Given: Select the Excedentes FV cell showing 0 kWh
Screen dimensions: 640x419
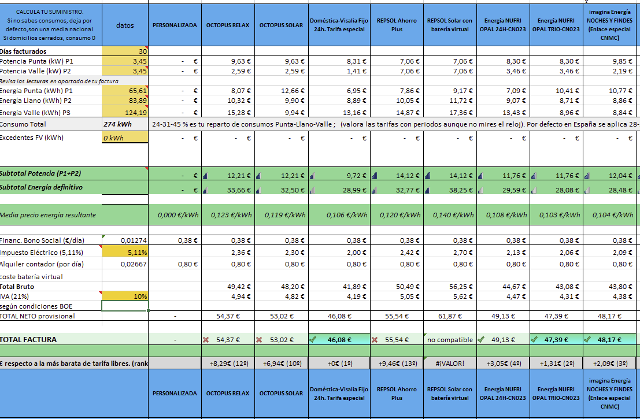Looking at the screenshot, I should [125, 138].
